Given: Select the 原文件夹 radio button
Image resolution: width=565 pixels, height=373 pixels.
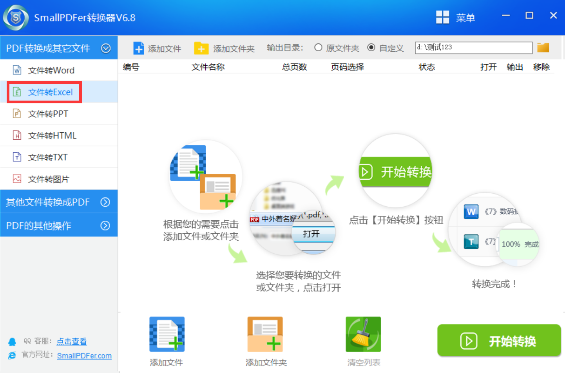Looking at the screenshot, I should pyautogui.click(x=318, y=47).
